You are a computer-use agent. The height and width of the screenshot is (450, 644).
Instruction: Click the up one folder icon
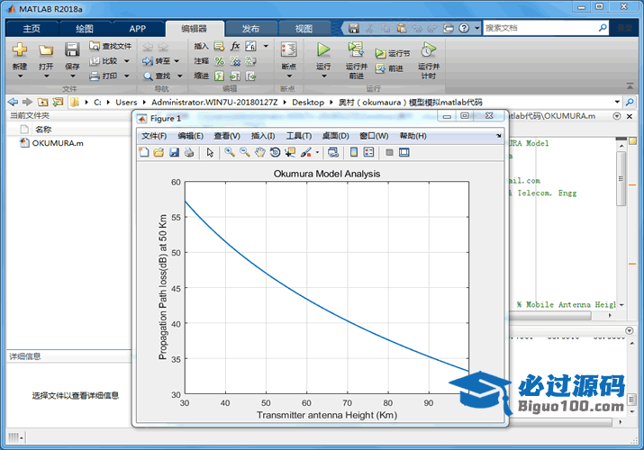click(42, 102)
